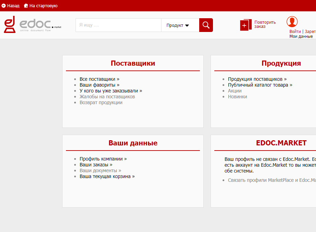Click the home icon in top bar

pos(26,6)
